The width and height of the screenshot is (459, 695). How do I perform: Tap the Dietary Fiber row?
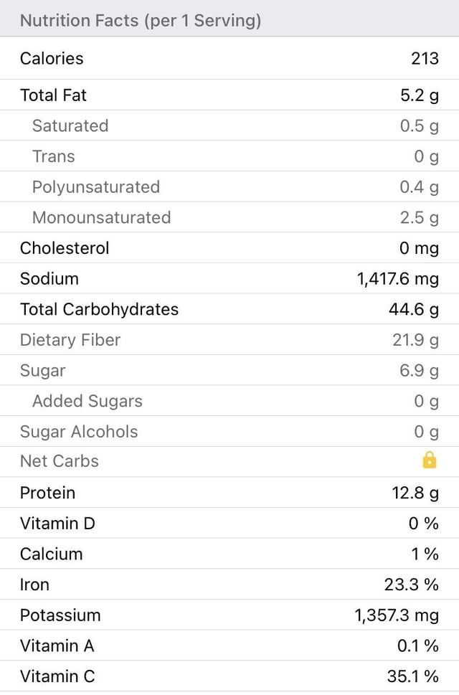click(229, 339)
